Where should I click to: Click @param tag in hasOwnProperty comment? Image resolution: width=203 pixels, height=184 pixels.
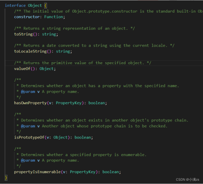click(x=28, y=92)
